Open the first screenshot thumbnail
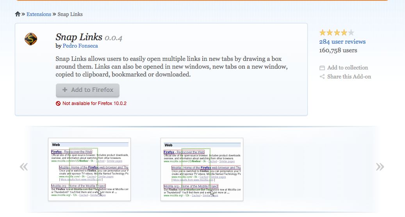This screenshot has height=217, width=405. (x=89, y=169)
